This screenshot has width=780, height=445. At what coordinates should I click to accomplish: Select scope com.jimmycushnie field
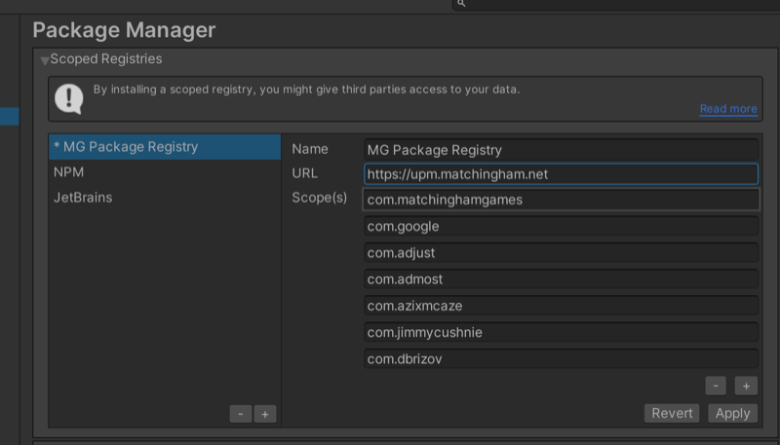pos(561,332)
